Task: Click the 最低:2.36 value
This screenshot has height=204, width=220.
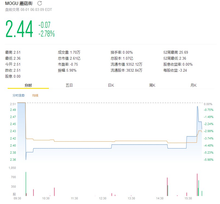Action: point(13,58)
